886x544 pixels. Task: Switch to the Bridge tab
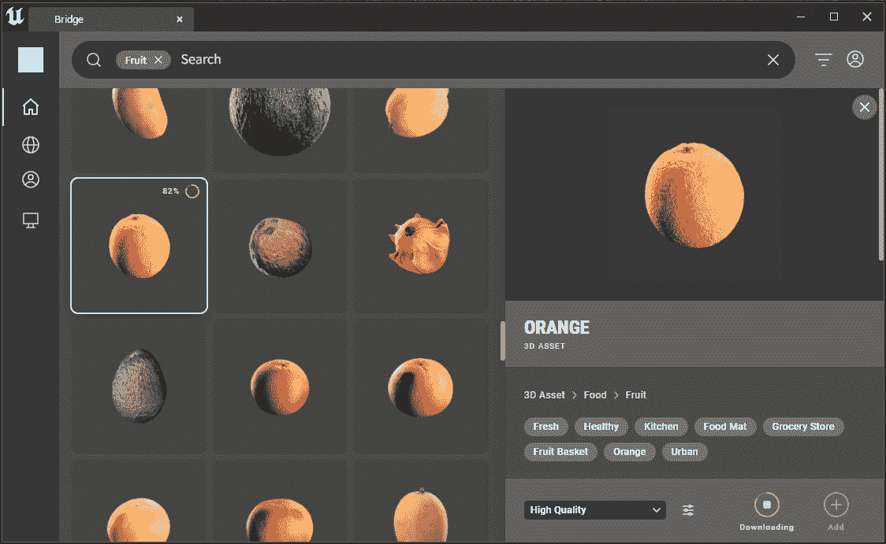click(x=69, y=19)
